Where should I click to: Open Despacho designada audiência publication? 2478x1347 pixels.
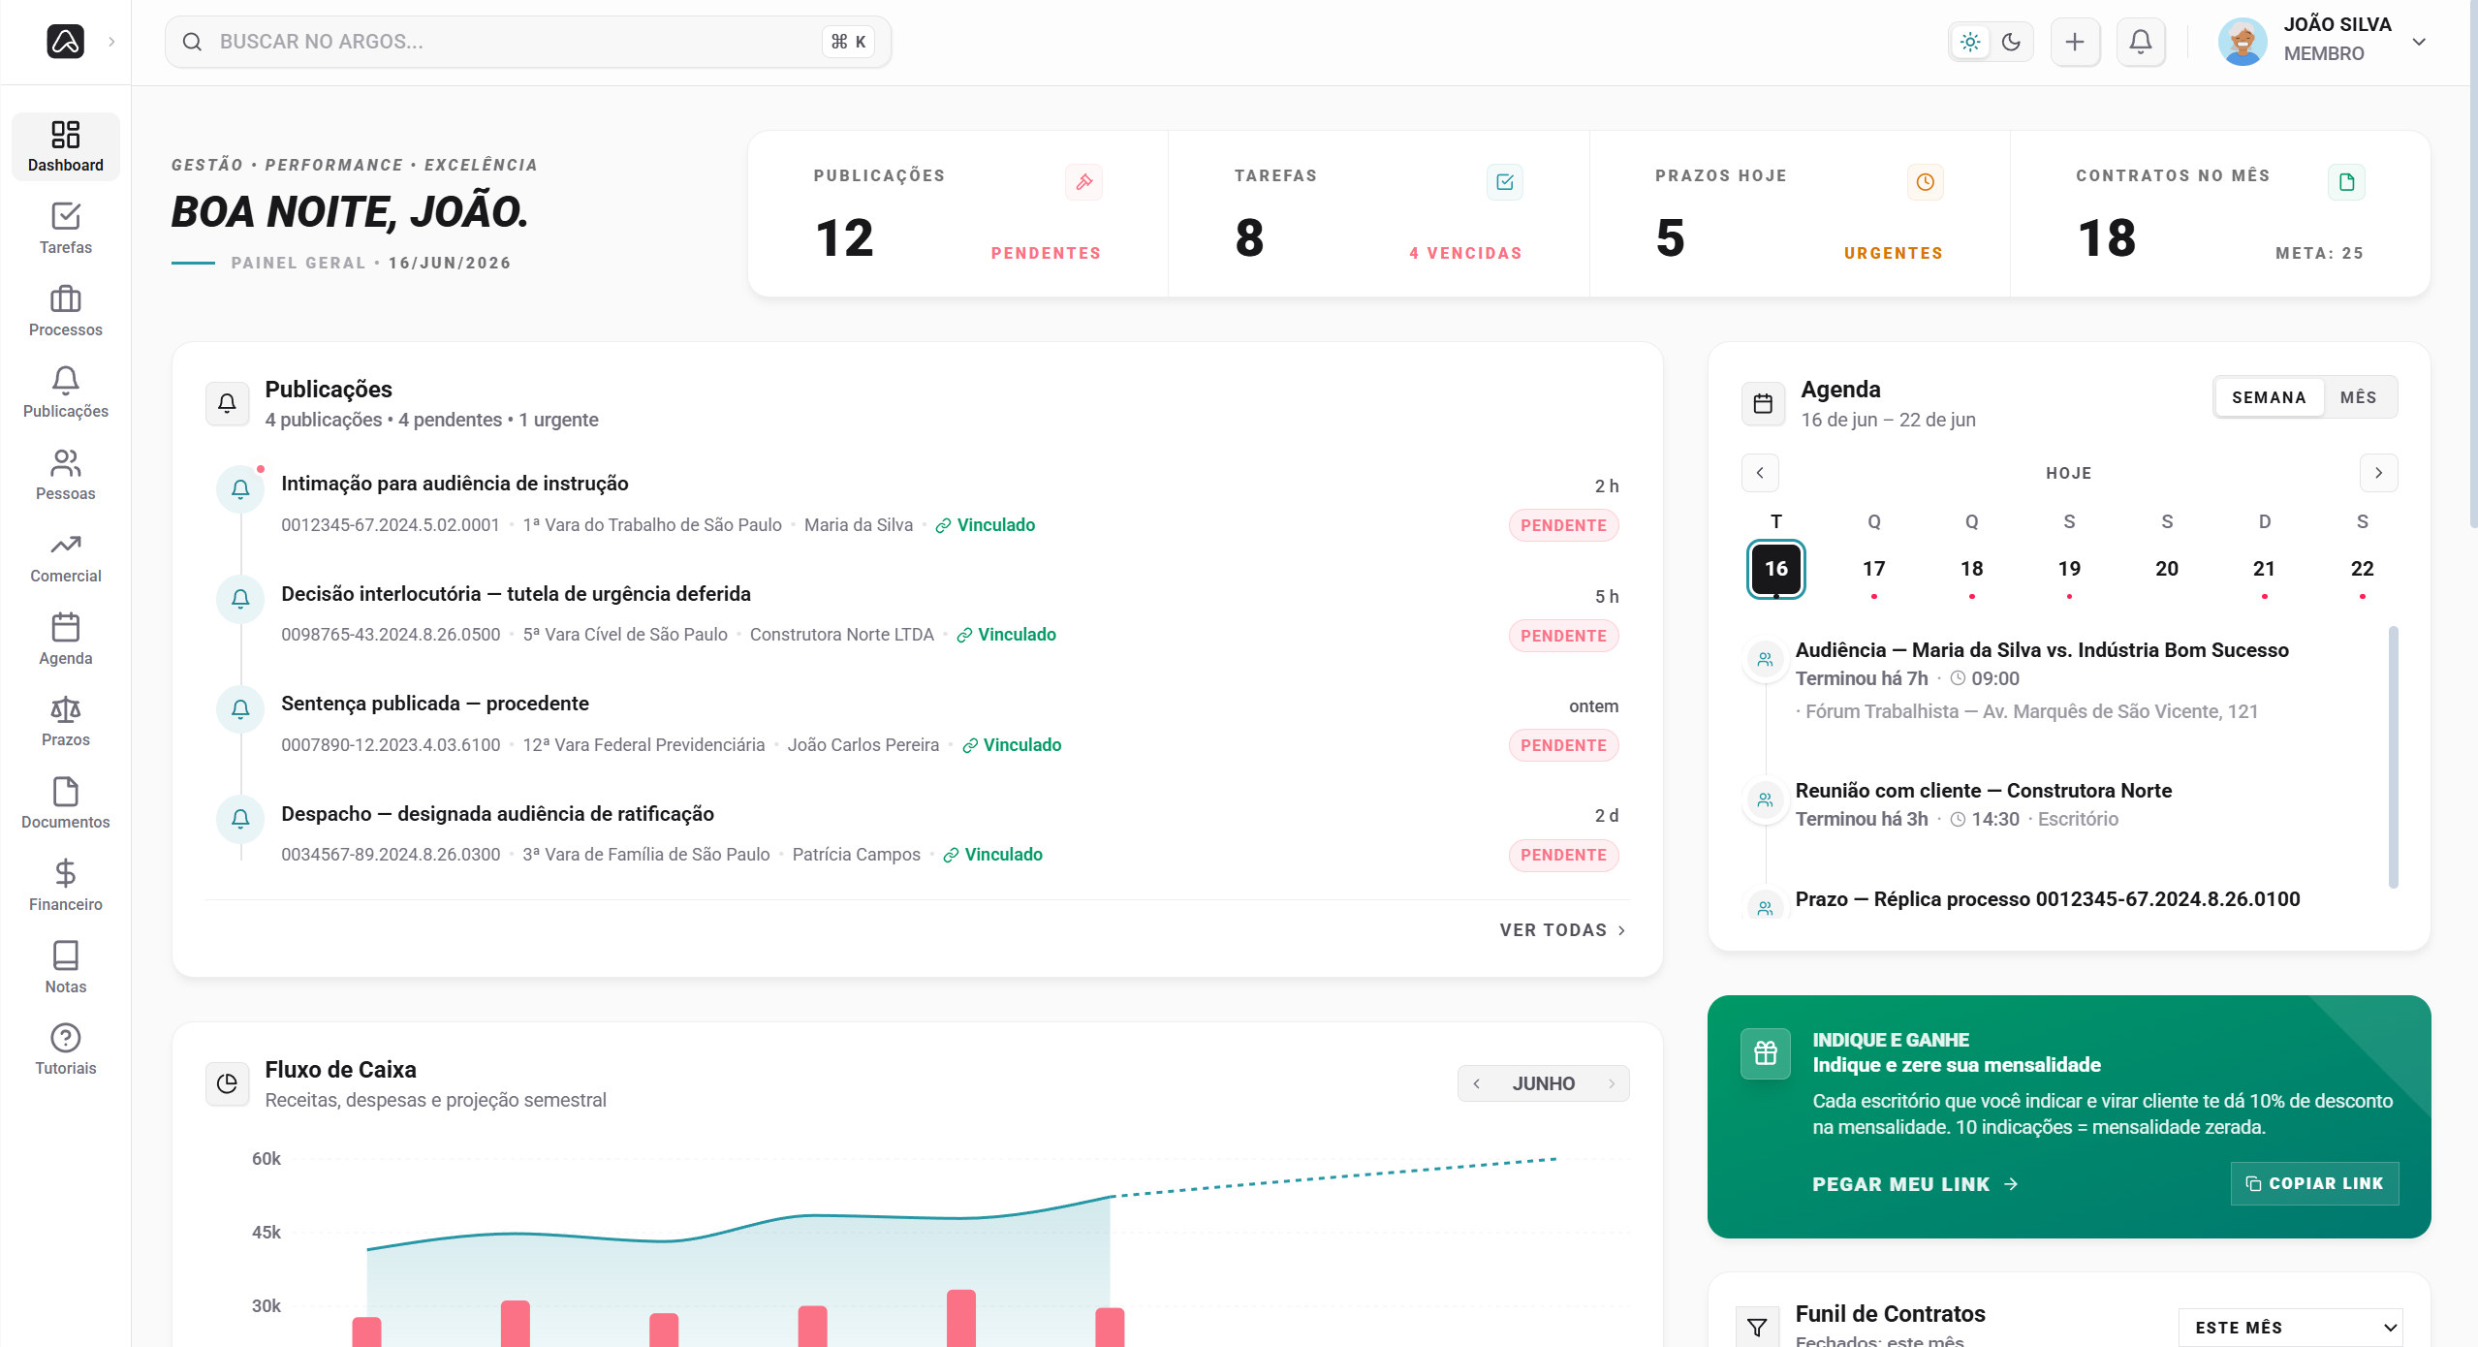click(x=497, y=814)
